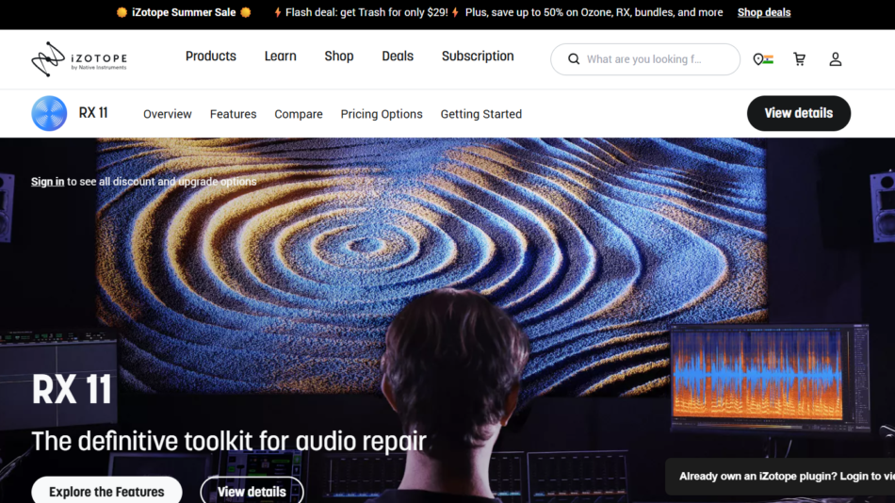Open the user account icon

[835, 58]
